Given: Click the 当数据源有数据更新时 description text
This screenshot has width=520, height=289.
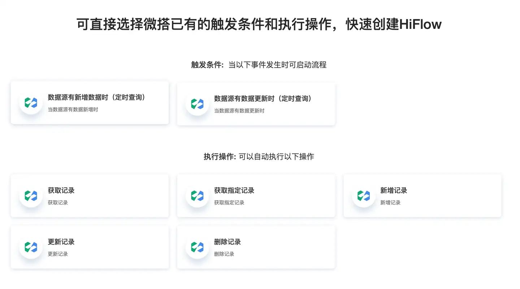Looking at the screenshot, I should (x=239, y=111).
